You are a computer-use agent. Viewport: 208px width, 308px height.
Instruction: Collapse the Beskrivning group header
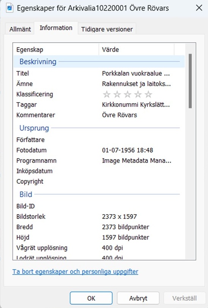point(99,62)
